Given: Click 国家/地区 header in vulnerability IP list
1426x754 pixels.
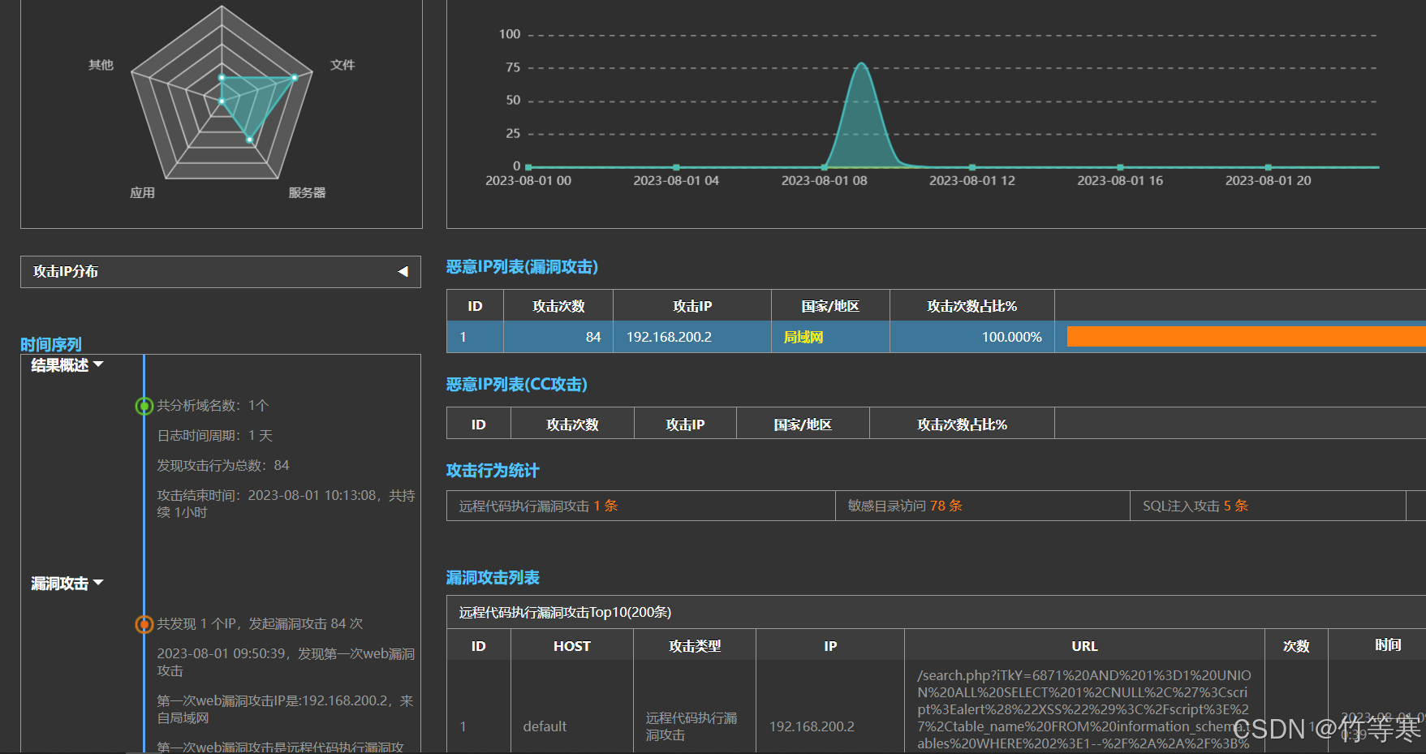Looking at the screenshot, I should pos(830,306).
